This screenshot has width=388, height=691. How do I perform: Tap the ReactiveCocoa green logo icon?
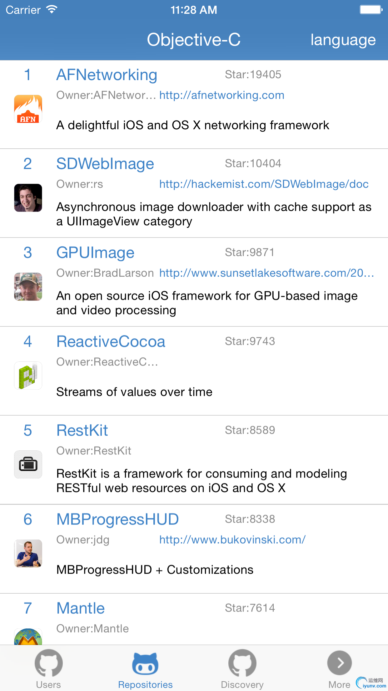click(28, 376)
